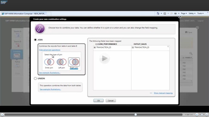The image size is (209, 117).
Task: Open the browser Tools menu
Action: 200,13
